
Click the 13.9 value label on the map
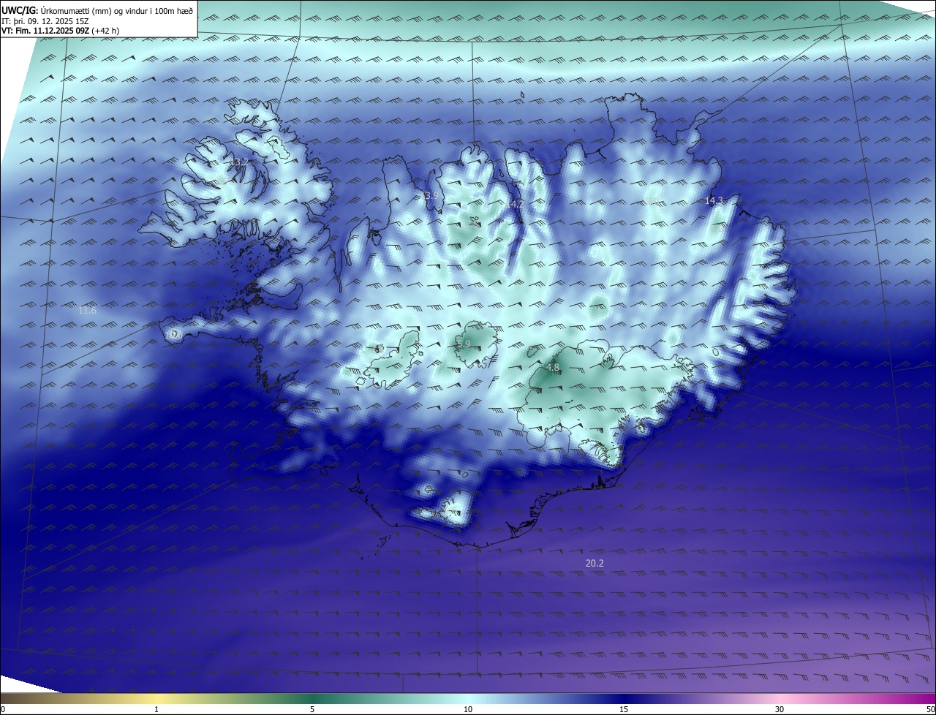coord(429,196)
